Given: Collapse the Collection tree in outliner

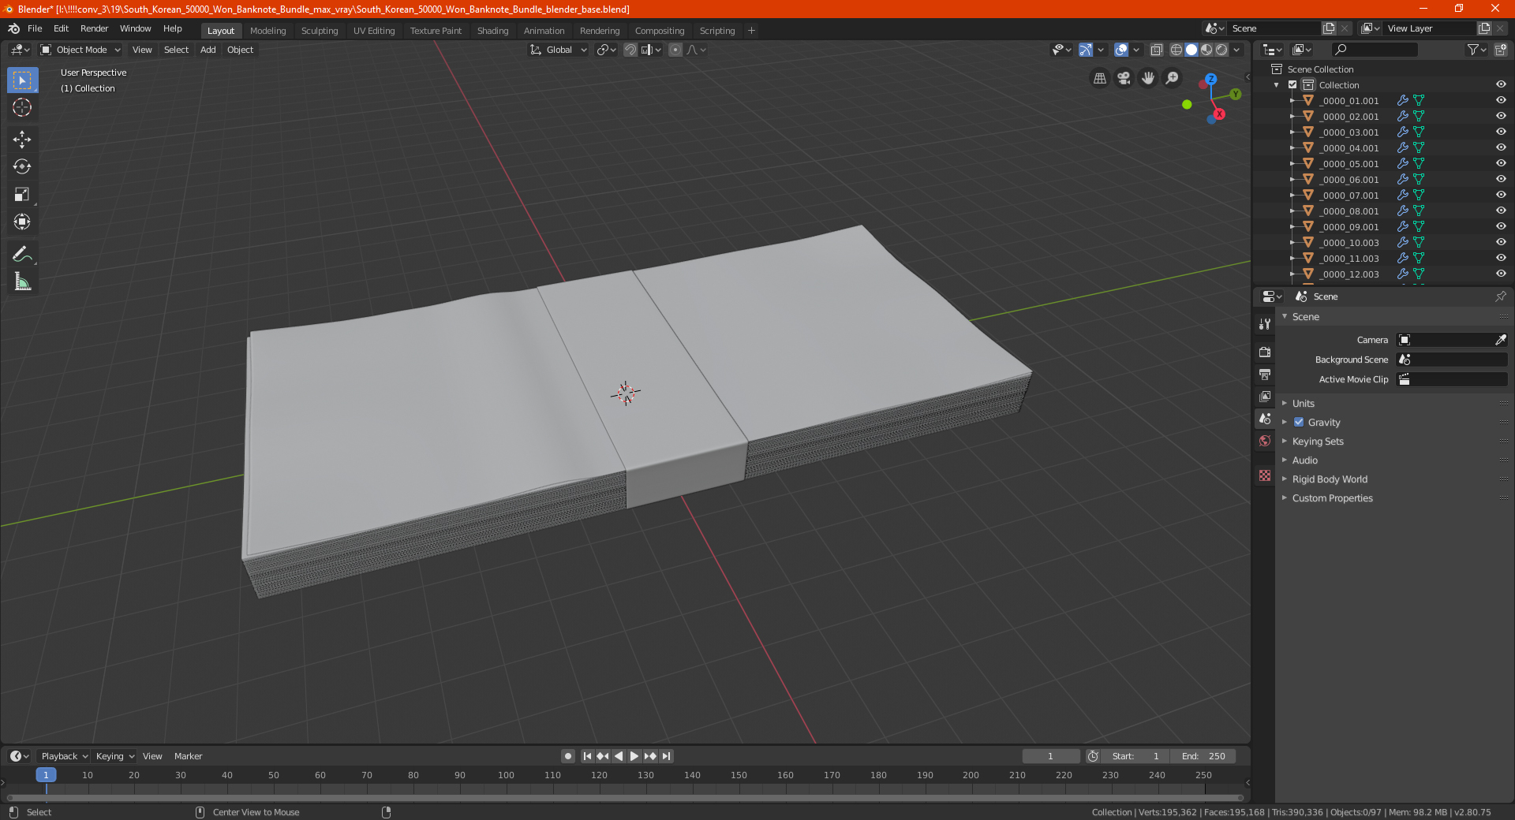Looking at the screenshot, I should (x=1277, y=84).
